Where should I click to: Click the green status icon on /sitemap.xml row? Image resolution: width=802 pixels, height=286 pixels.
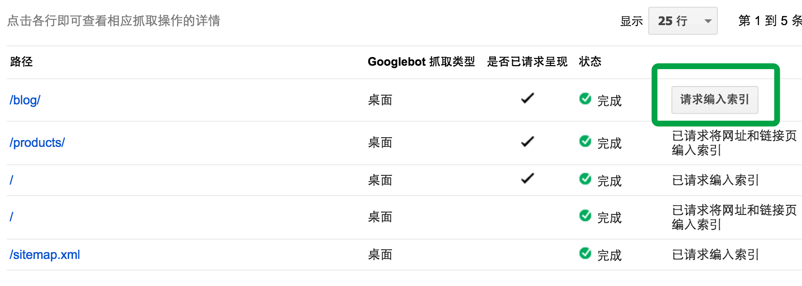tap(585, 254)
